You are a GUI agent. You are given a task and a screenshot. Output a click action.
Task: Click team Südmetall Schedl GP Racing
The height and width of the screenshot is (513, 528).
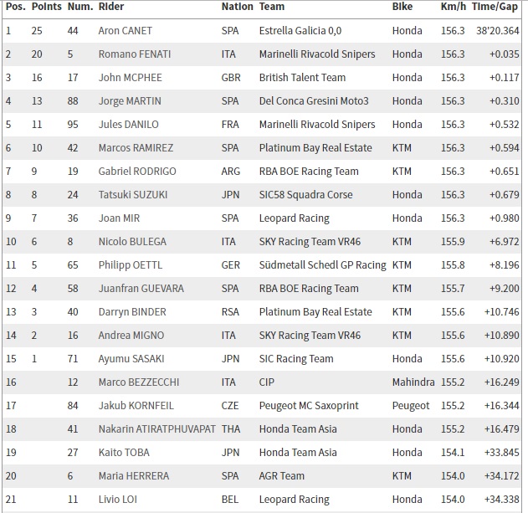point(322,264)
